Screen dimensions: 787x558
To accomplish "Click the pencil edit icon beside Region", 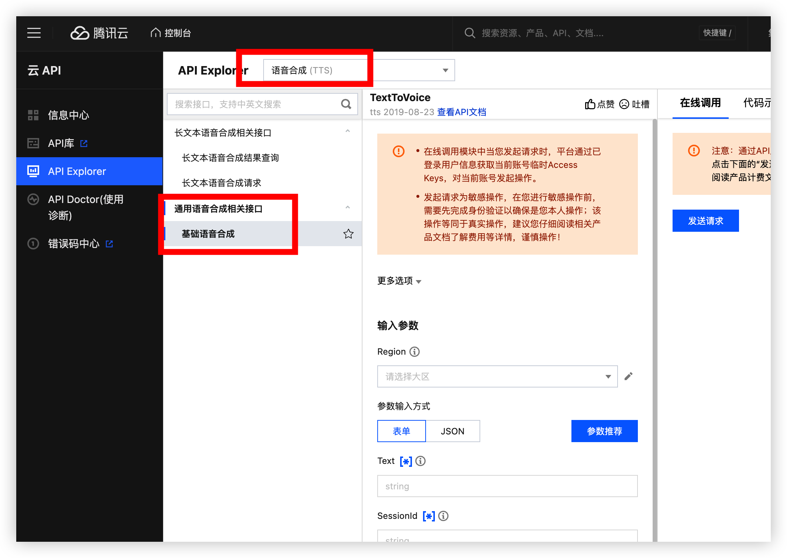I will click(x=628, y=376).
